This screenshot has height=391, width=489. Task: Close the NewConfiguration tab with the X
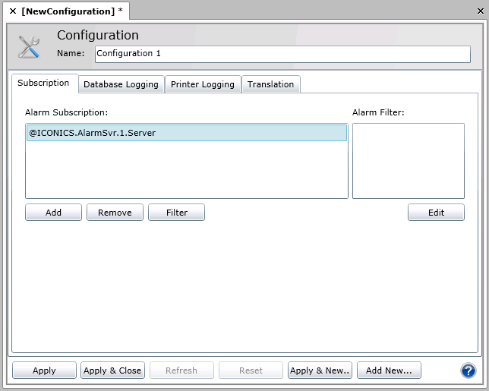(x=12, y=11)
